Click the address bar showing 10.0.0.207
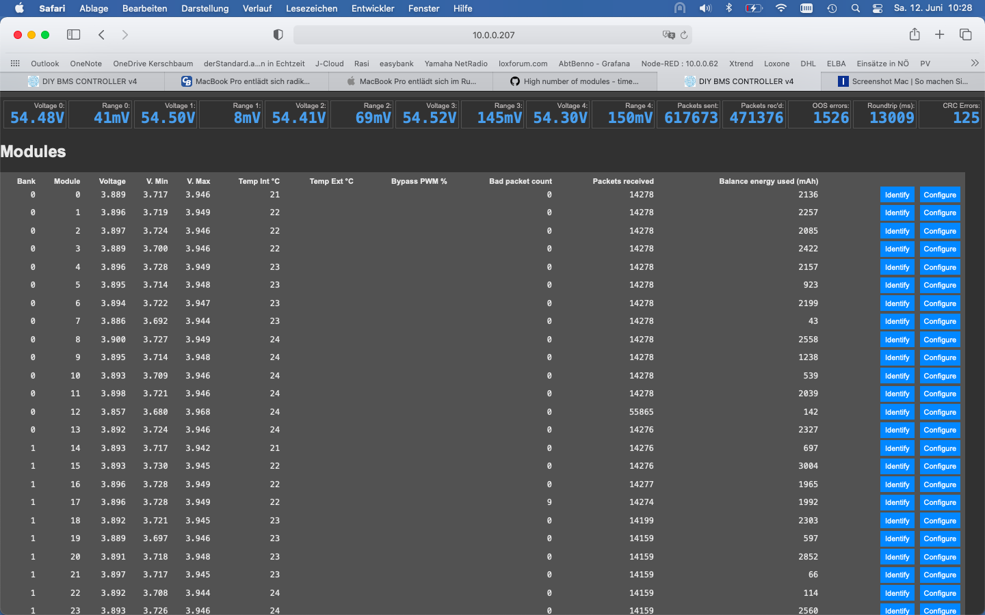This screenshot has width=985, height=615. (x=493, y=35)
